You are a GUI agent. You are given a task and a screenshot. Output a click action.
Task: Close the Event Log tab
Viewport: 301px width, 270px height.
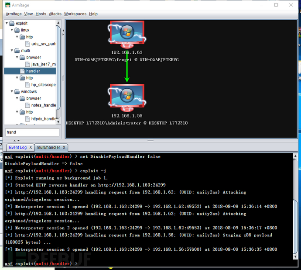click(x=31, y=148)
